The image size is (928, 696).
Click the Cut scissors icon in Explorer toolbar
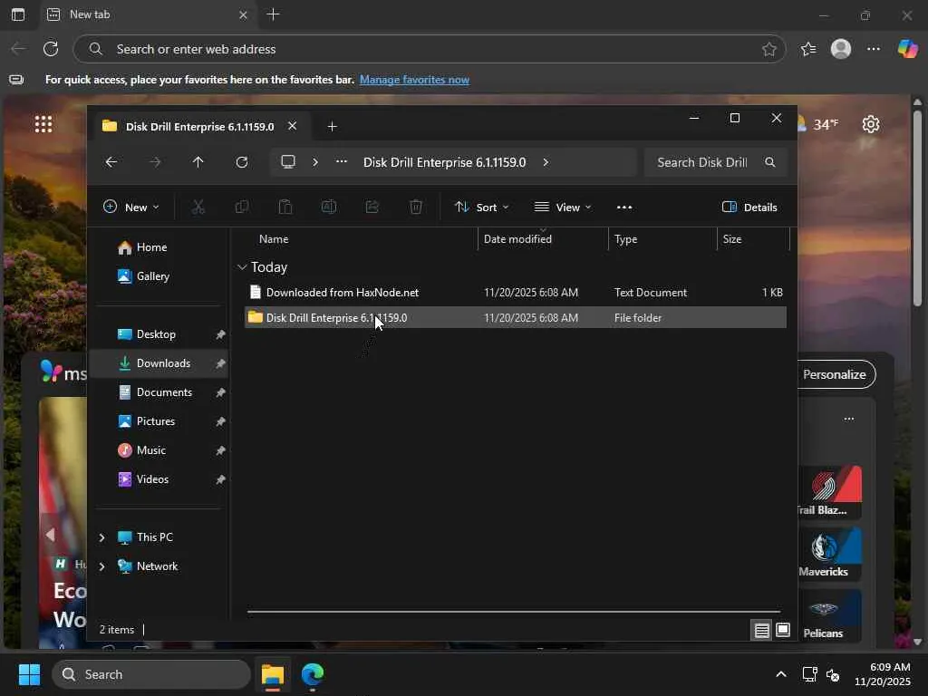(198, 208)
